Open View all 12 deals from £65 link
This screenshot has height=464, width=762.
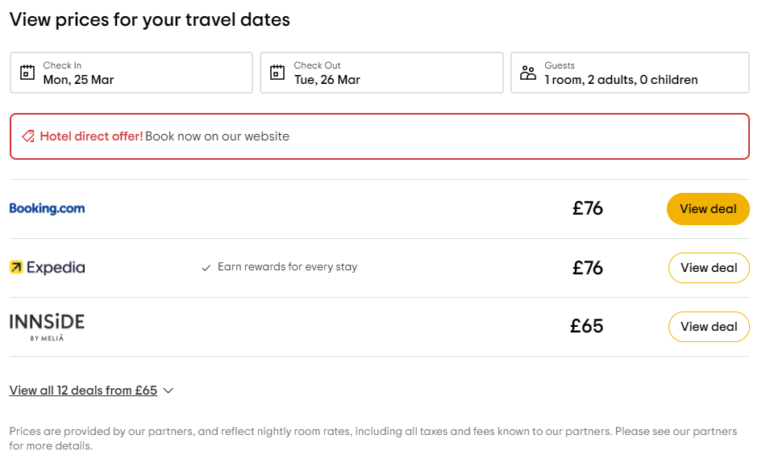tap(83, 391)
